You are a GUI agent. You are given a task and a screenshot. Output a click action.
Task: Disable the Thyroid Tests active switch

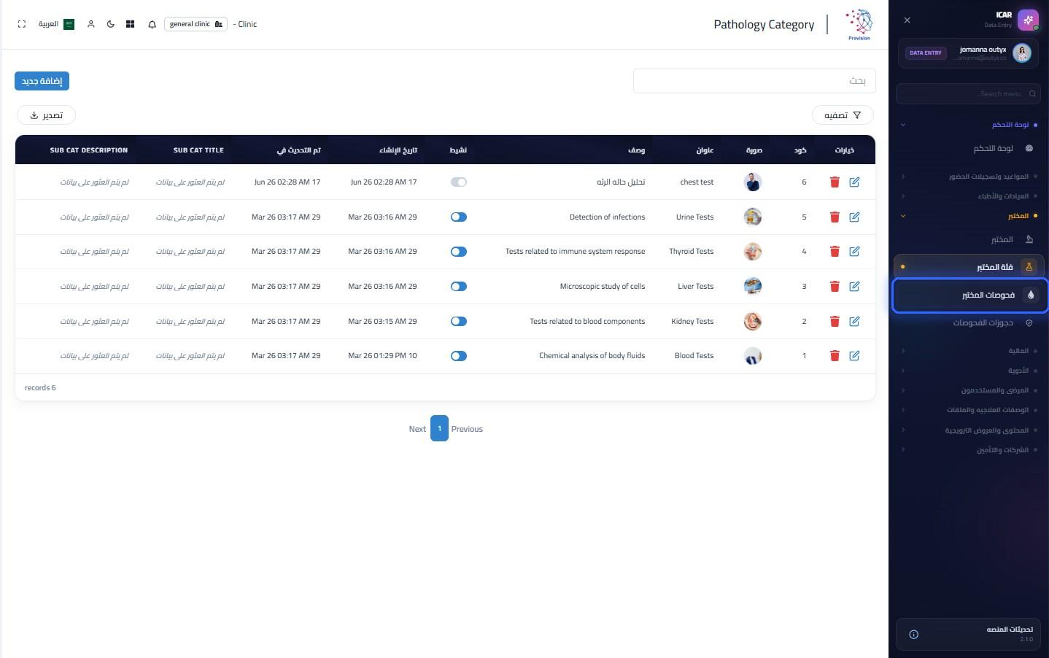(x=459, y=252)
